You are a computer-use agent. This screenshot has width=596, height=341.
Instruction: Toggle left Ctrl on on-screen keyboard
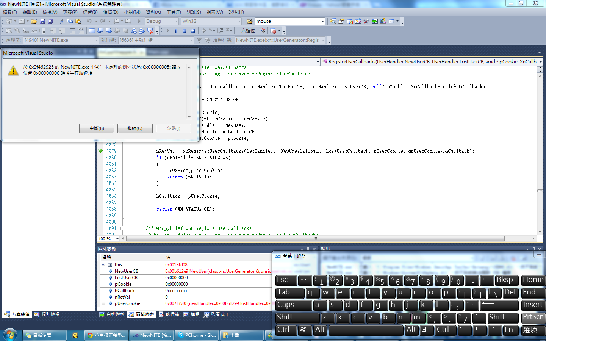(x=286, y=330)
